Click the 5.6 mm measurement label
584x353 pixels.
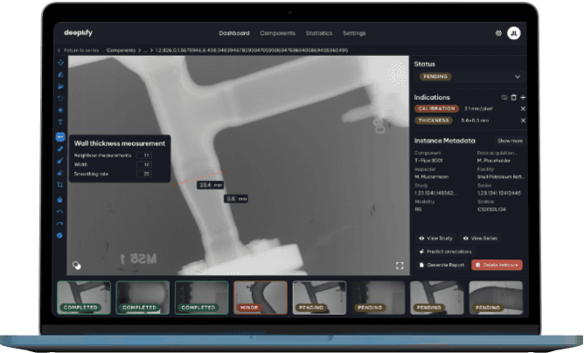[x=236, y=199]
